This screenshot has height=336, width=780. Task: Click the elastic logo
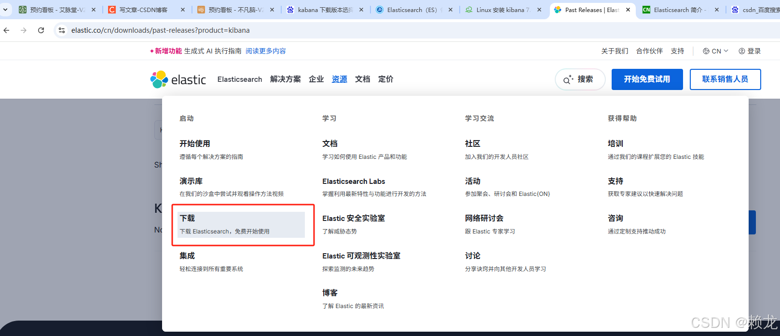178,79
